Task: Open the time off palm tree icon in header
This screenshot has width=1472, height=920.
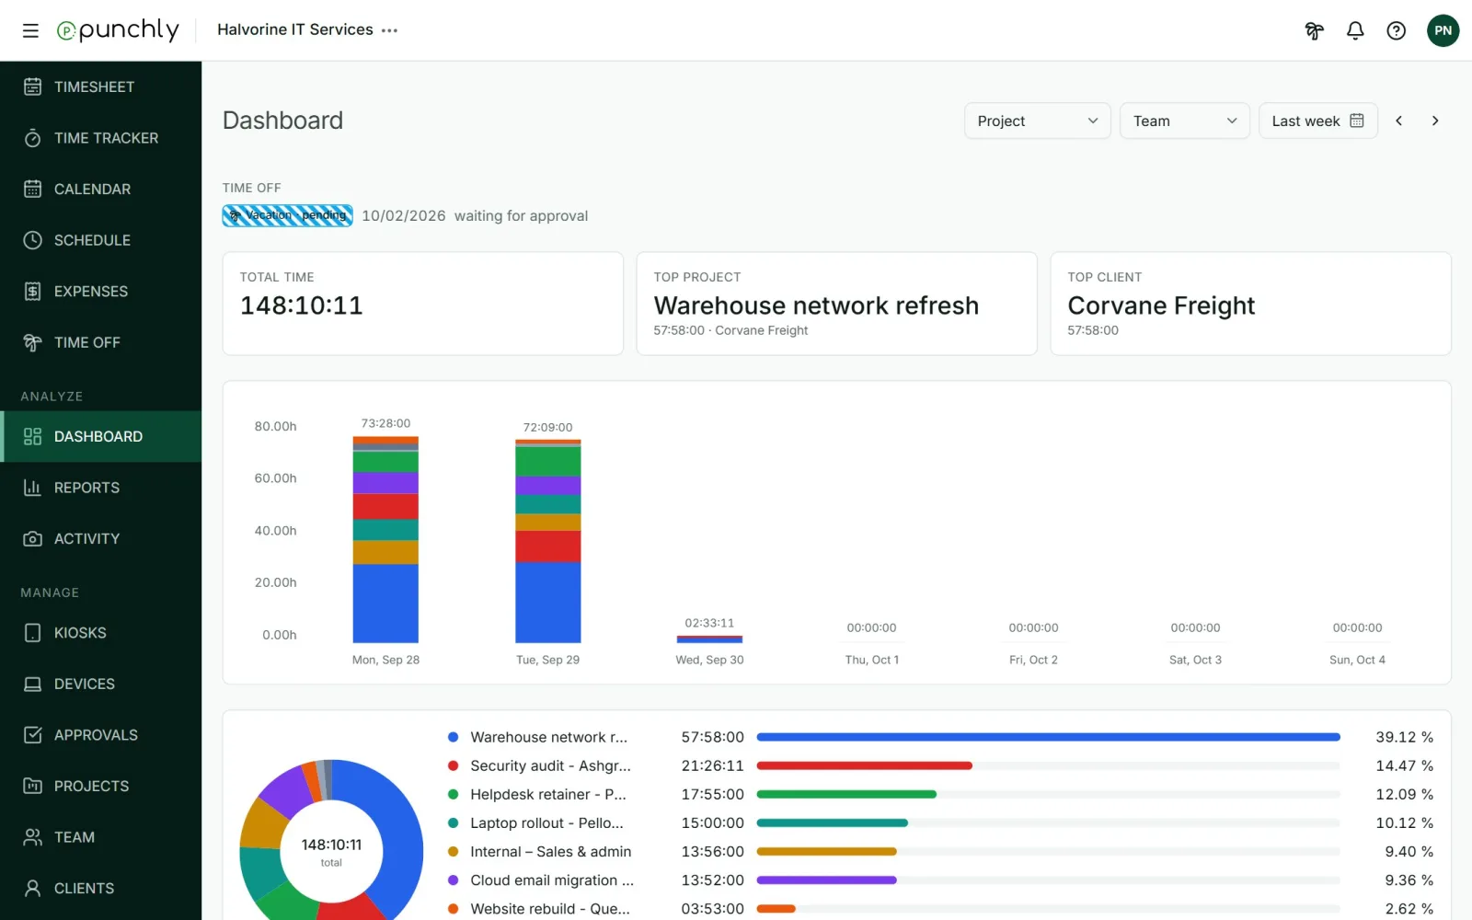Action: point(1314,30)
